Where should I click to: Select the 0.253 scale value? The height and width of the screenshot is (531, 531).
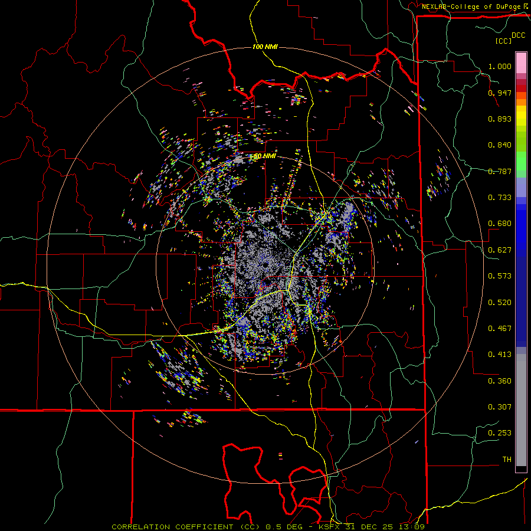(x=500, y=433)
